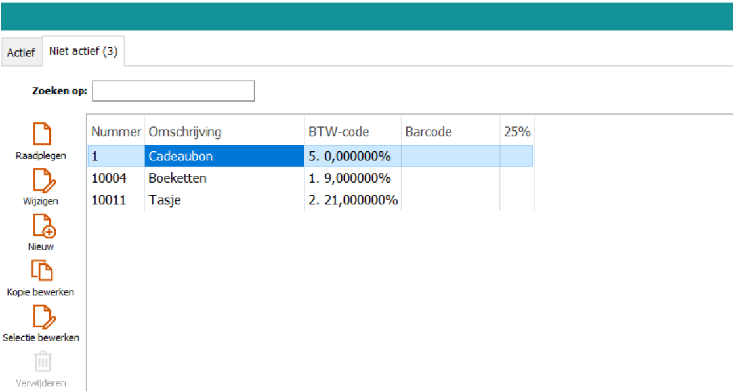Click the Wijzigen edit icon
The image size is (733, 391).
point(41,180)
